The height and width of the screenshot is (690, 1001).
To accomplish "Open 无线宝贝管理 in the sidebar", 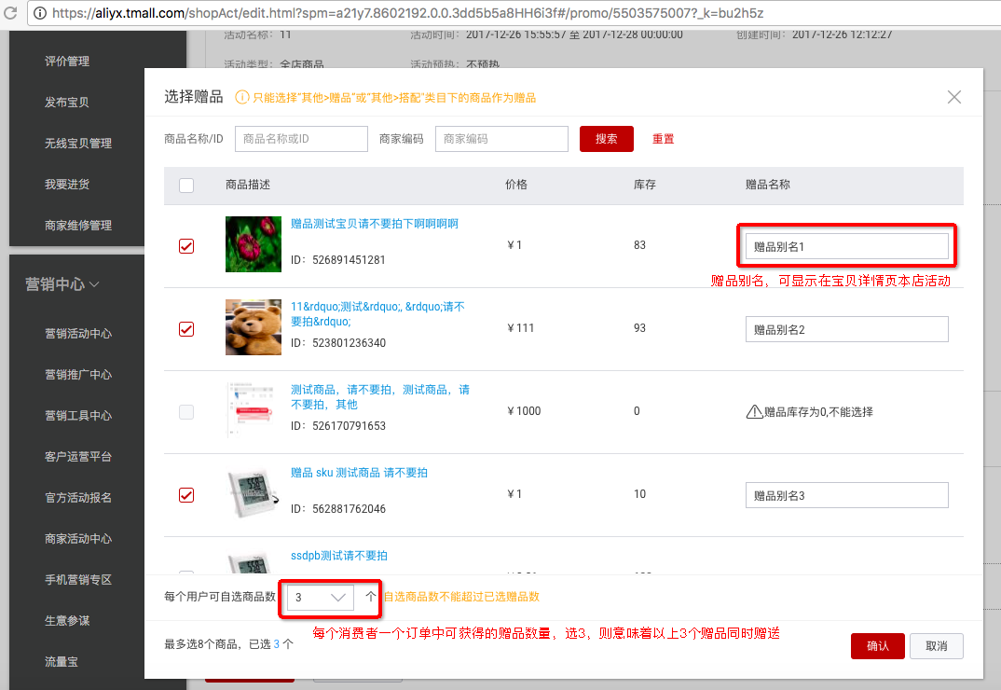I will (78, 144).
